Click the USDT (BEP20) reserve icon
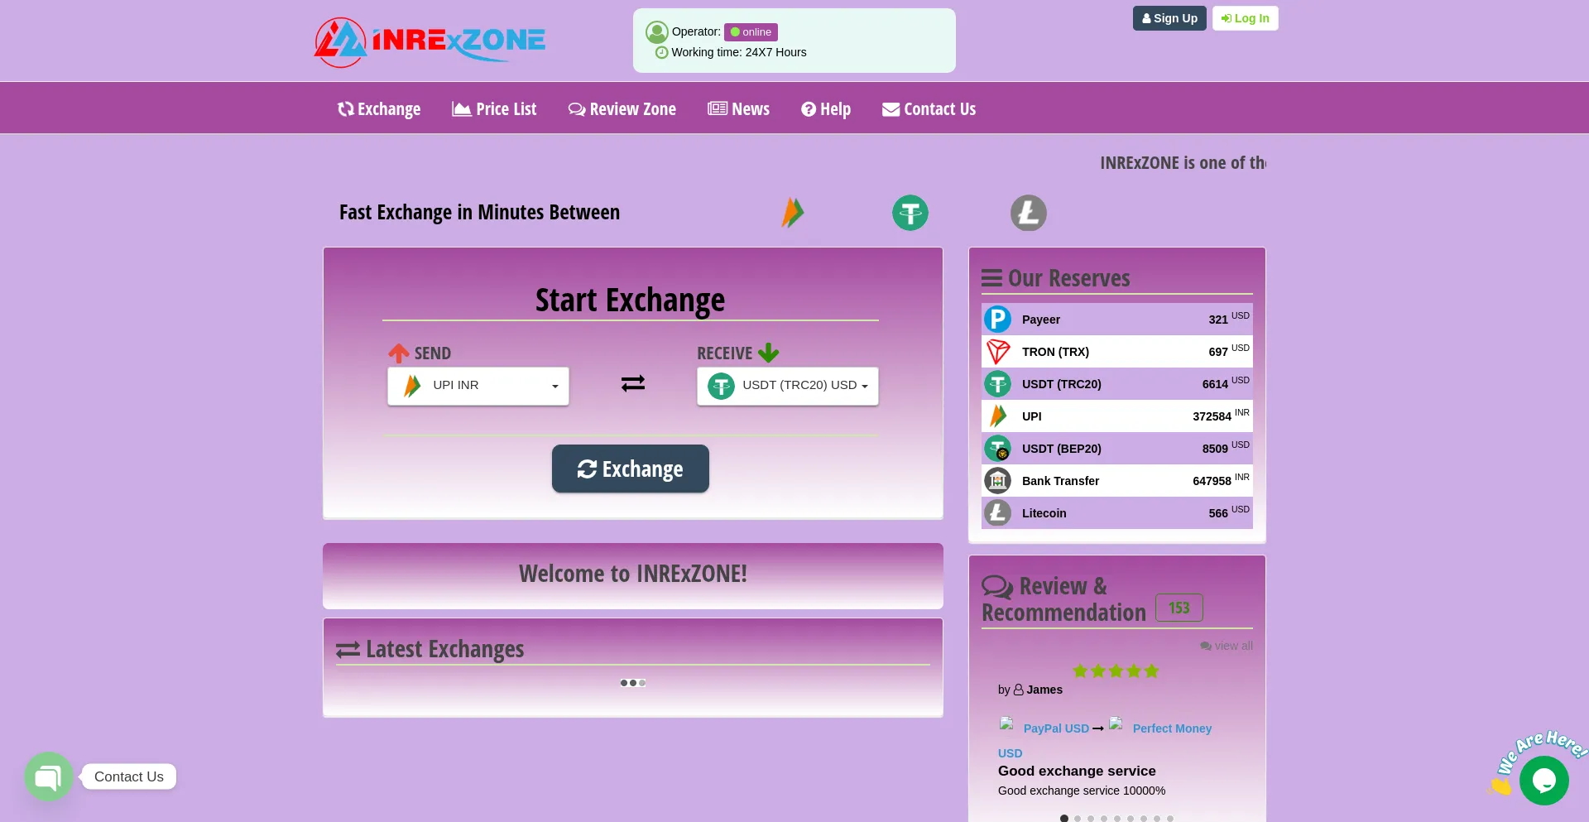Screen dimensions: 1589x822 pos(997,448)
